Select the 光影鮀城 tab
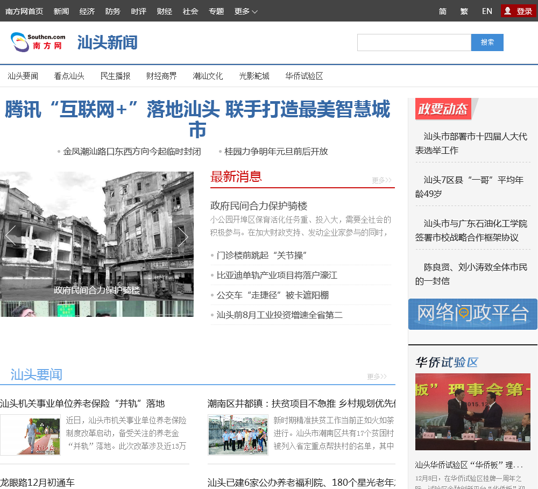Viewport: 538px width, 489px height. tap(254, 76)
